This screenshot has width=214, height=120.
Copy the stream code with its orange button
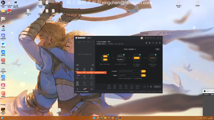point(143,75)
